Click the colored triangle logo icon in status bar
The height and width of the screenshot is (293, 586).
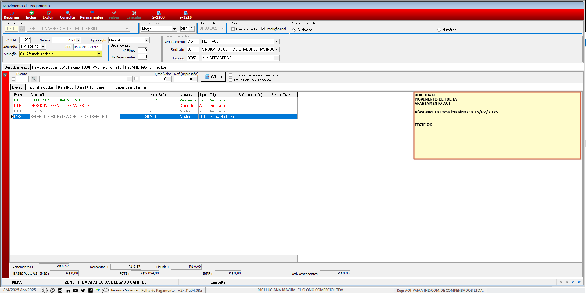pos(98,290)
